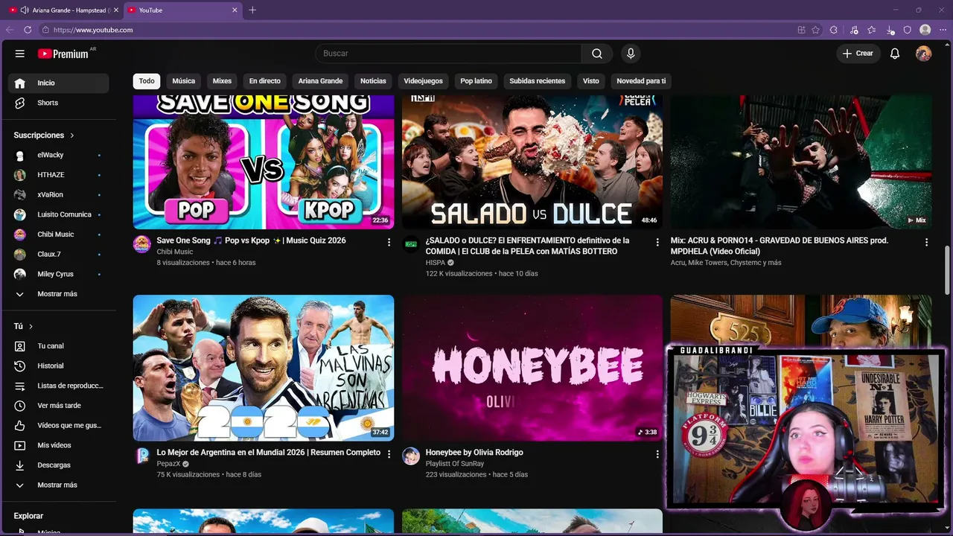Image resolution: width=953 pixels, height=536 pixels.
Task: Open options for ACRU & PORNO14 mix
Action: pos(926,242)
